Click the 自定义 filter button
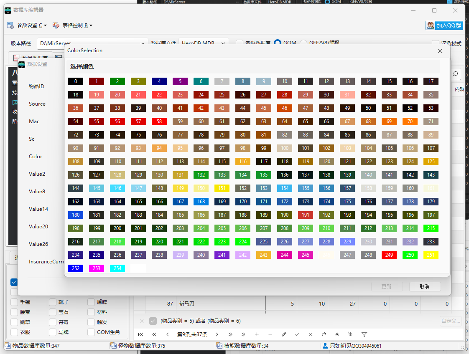Screen dimensions: 469x354 (451, 321)
